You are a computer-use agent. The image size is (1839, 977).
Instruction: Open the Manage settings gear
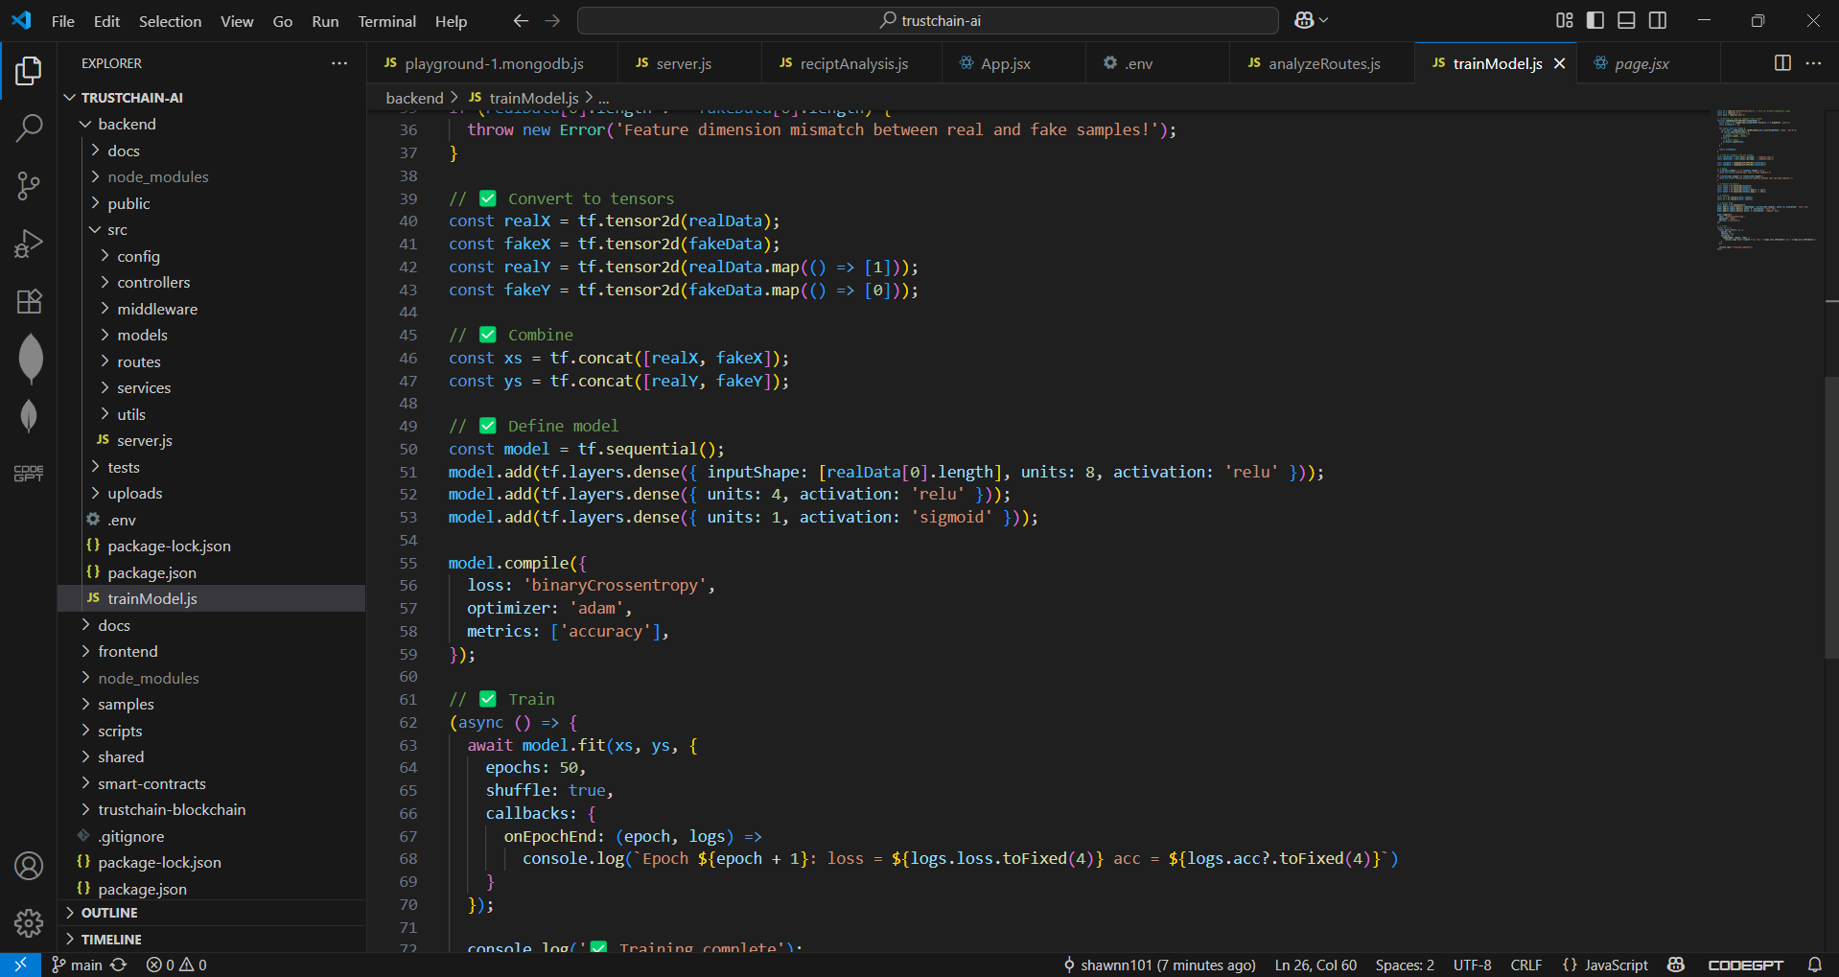click(29, 922)
